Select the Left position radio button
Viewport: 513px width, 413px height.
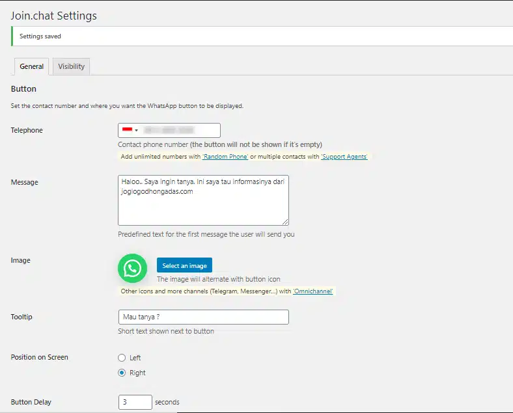tap(122, 358)
